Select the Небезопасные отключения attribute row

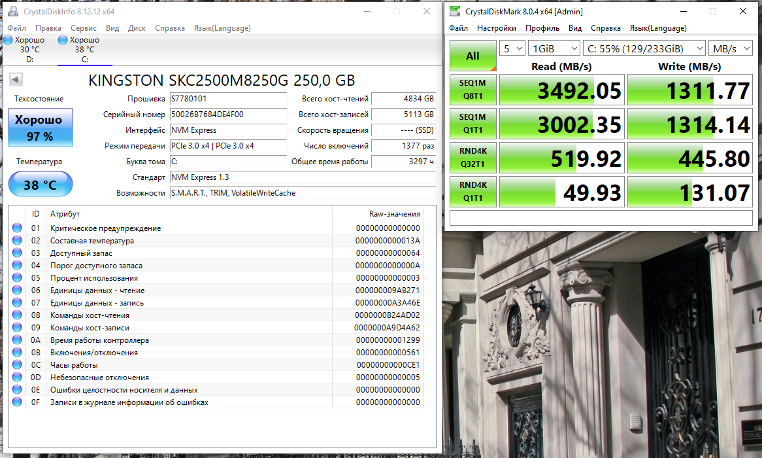pos(216,378)
